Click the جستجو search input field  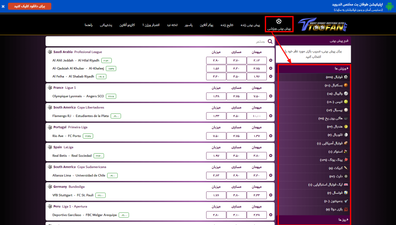(159, 41)
